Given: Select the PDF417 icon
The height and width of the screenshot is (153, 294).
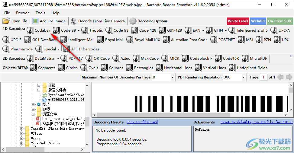Looking at the screenshot, I should point(64,59).
